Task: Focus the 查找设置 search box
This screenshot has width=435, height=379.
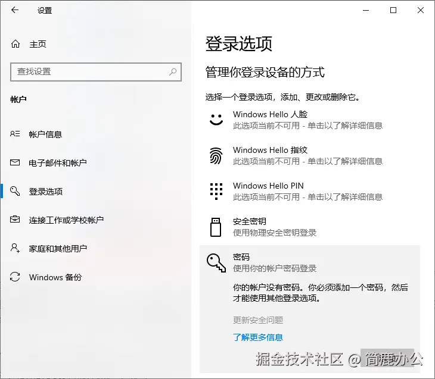Action: (96, 72)
